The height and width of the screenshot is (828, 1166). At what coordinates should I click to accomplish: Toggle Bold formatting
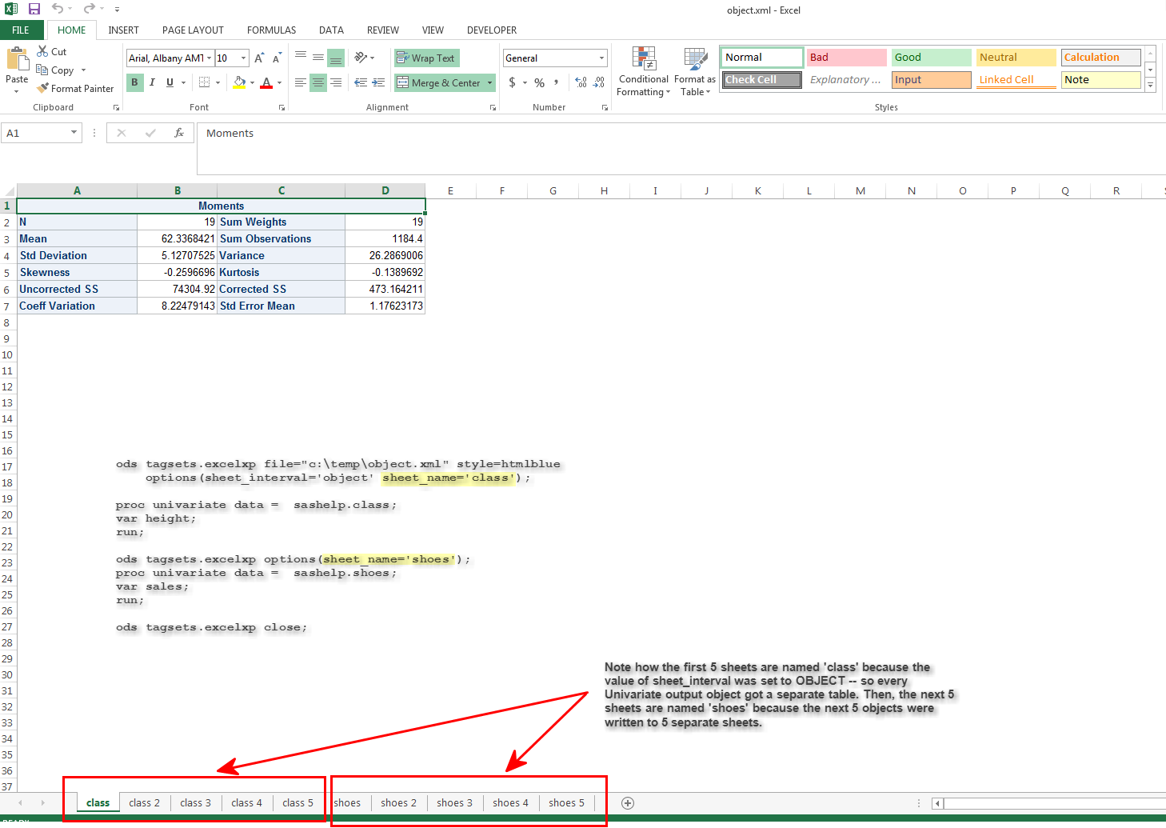click(x=134, y=82)
